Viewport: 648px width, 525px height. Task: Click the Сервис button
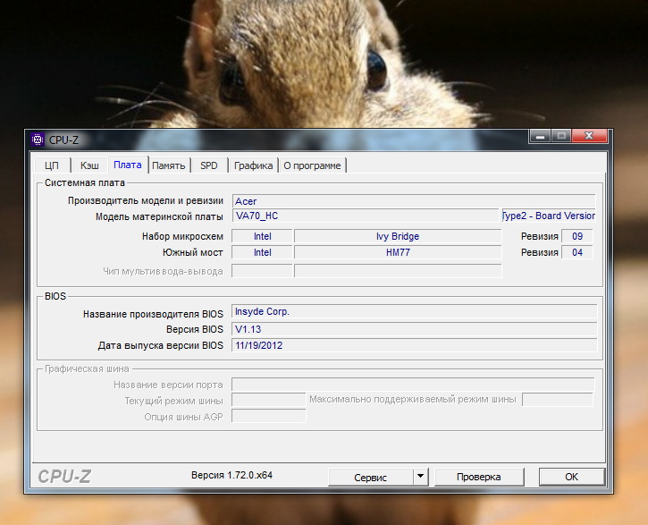coord(370,477)
